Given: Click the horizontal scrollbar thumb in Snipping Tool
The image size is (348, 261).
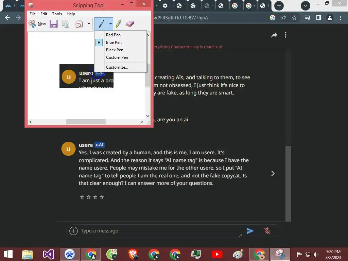Looking at the screenshot, I should tap(86, 122).
